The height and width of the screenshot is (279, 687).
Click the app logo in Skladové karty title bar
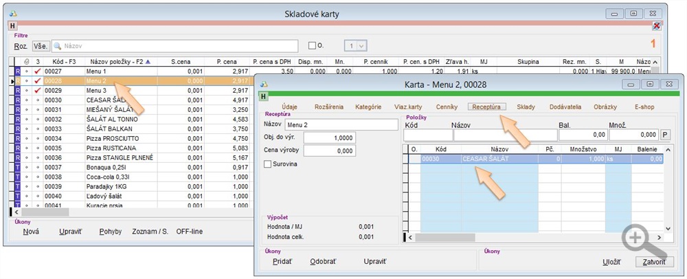pyautogui.click(x=11, y=13)
